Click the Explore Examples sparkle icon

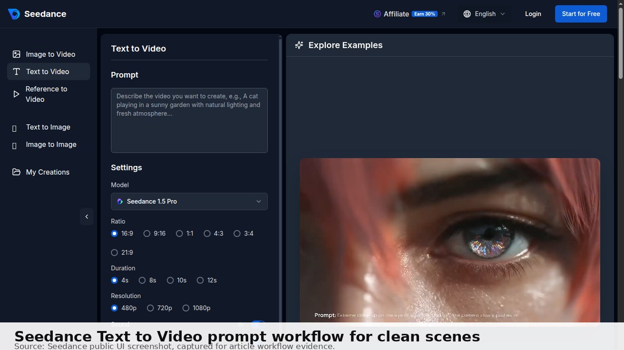[x=299, y=45]
